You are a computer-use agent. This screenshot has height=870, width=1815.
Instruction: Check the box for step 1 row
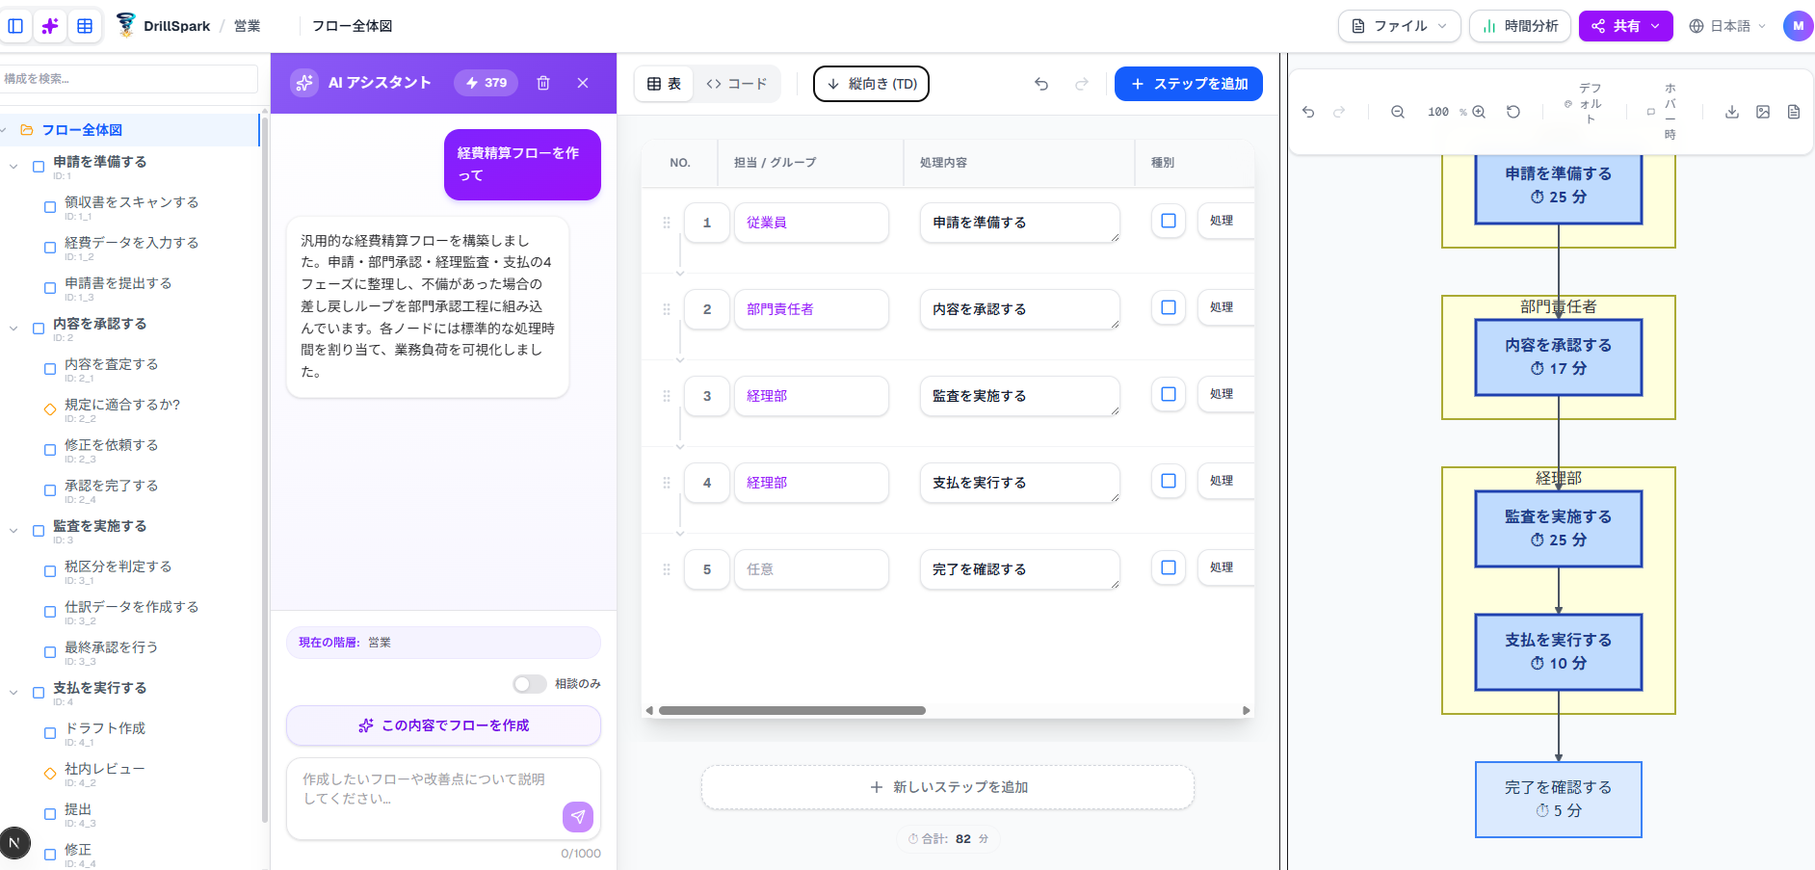(1168, 221)
